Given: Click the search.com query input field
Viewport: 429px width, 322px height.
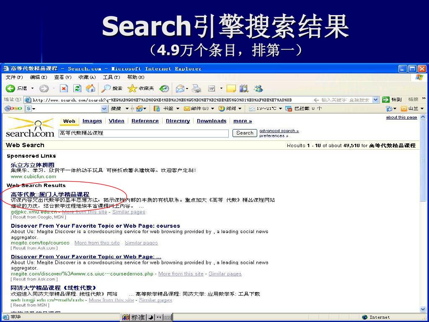Looking at the screenshot, I should tap(144, 133).
